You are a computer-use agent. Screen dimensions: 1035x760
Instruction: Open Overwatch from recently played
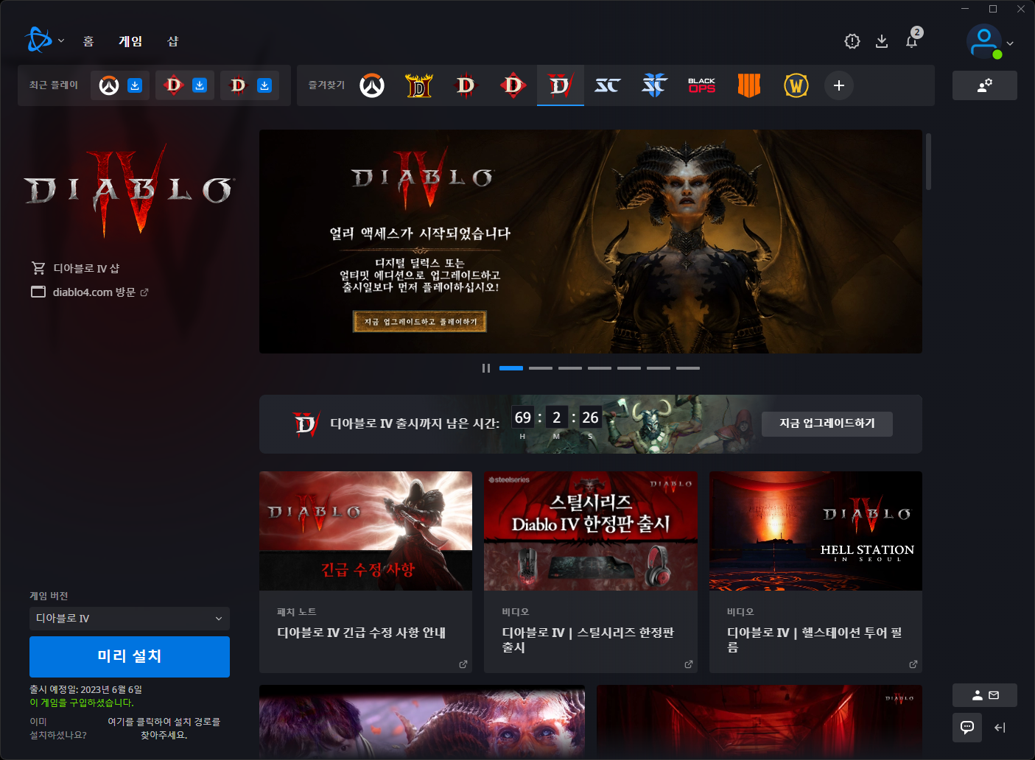[109, 85]
